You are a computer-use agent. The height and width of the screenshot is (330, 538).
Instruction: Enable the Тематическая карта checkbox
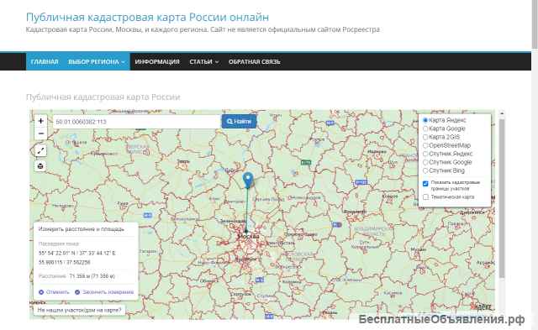425,197
